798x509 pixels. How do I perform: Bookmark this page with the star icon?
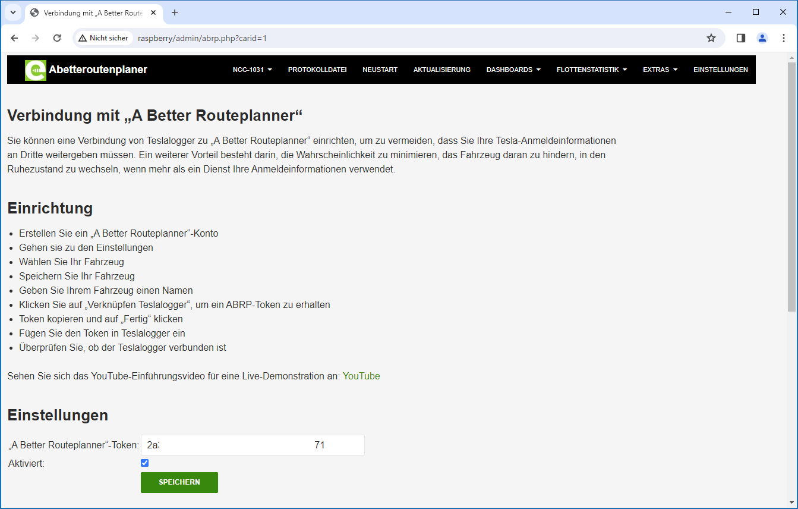point(711,38)
